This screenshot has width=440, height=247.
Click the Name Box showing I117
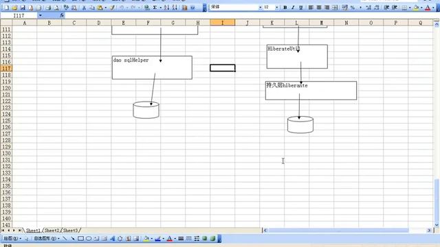19,15
